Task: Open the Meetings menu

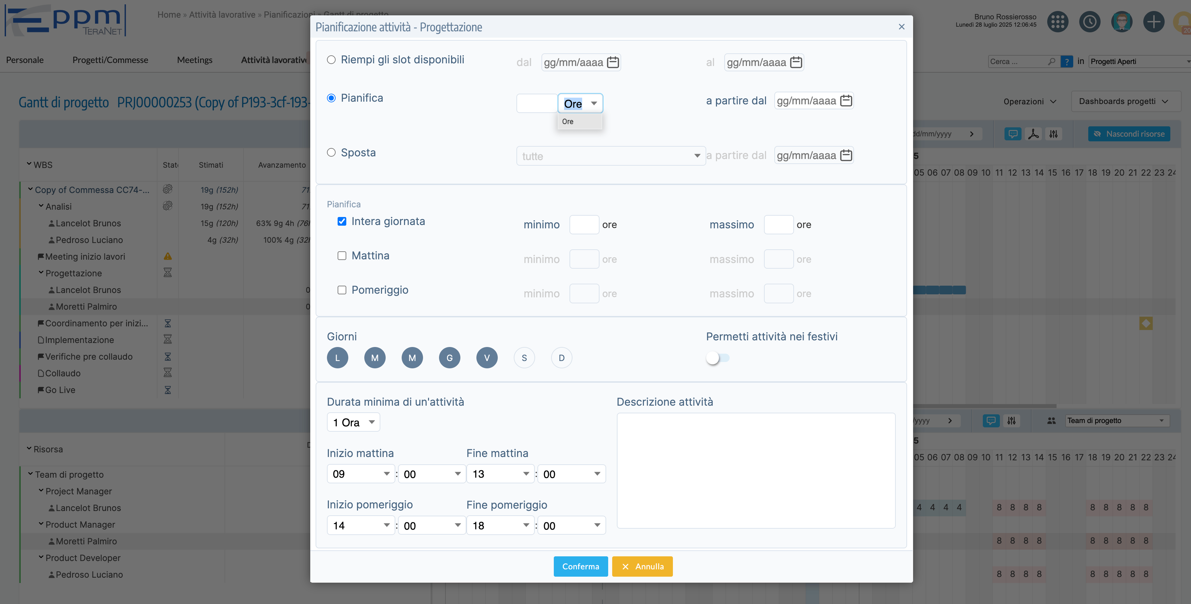Action: (194, 60)
